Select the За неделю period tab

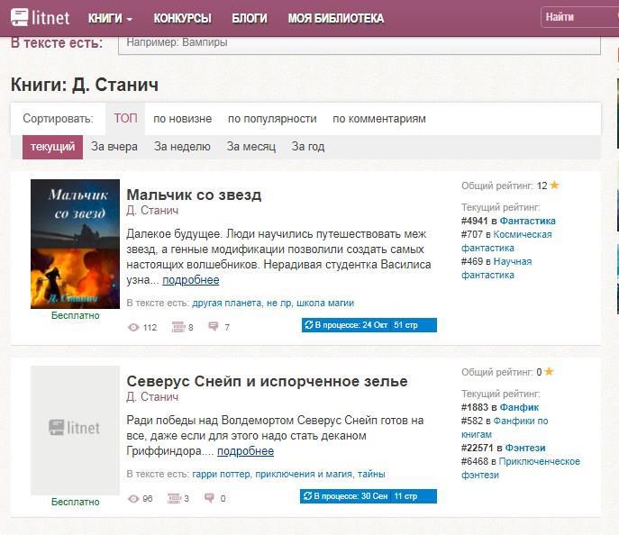pyautogui.click(x=182, y=147)
